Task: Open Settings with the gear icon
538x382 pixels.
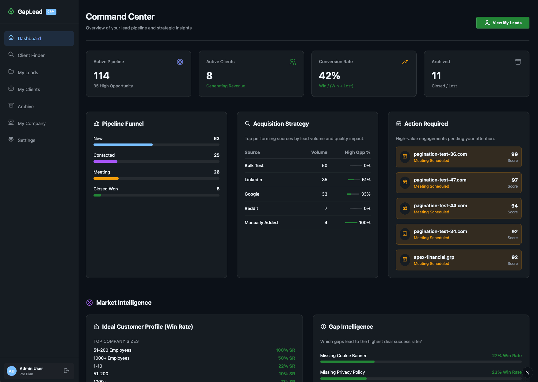Action: pos(11,140)
